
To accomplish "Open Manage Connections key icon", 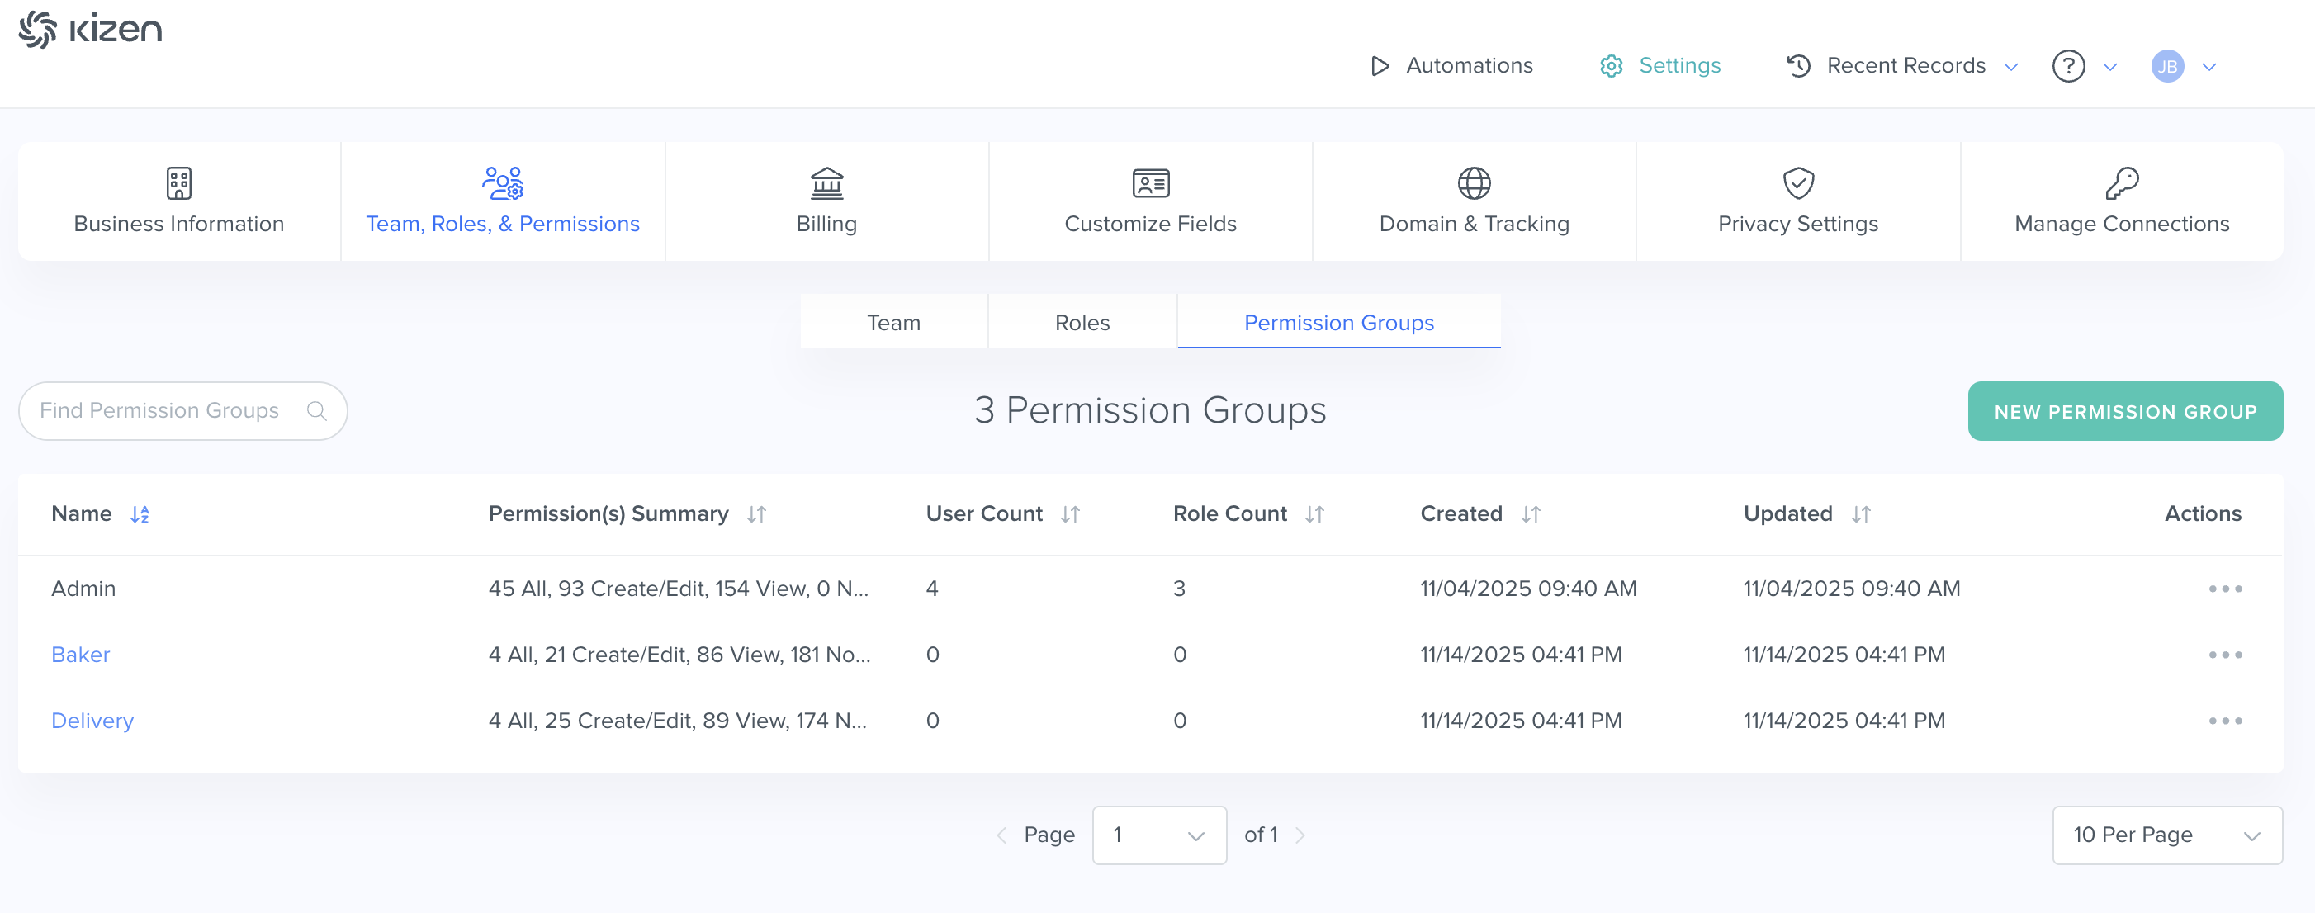I will click(x=2121, y=183).
